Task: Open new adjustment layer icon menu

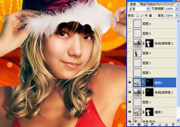Action: (x=153, y=125)
